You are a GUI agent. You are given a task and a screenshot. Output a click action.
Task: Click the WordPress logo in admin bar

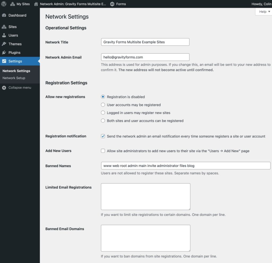[x=4, y=4]
